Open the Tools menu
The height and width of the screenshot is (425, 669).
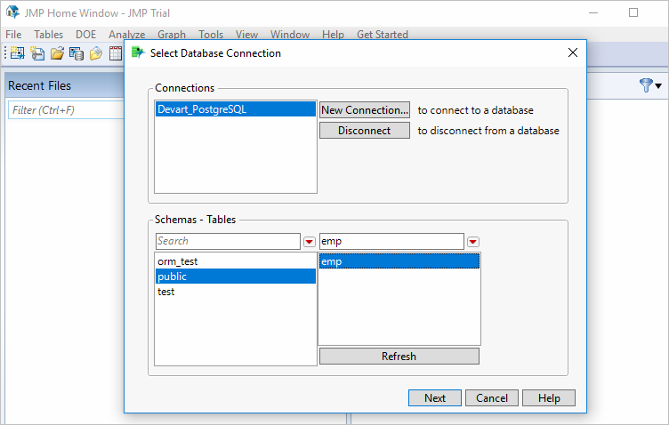(x=211, y=35)
